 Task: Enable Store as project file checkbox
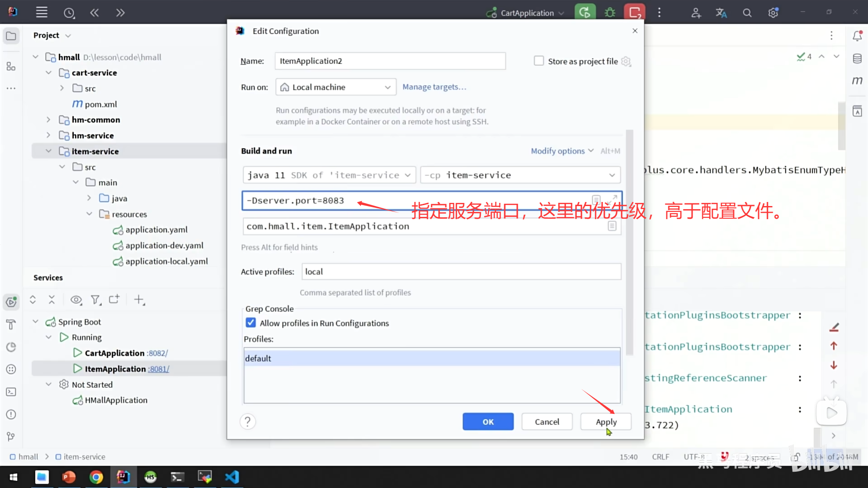click(x=538, y=61)
